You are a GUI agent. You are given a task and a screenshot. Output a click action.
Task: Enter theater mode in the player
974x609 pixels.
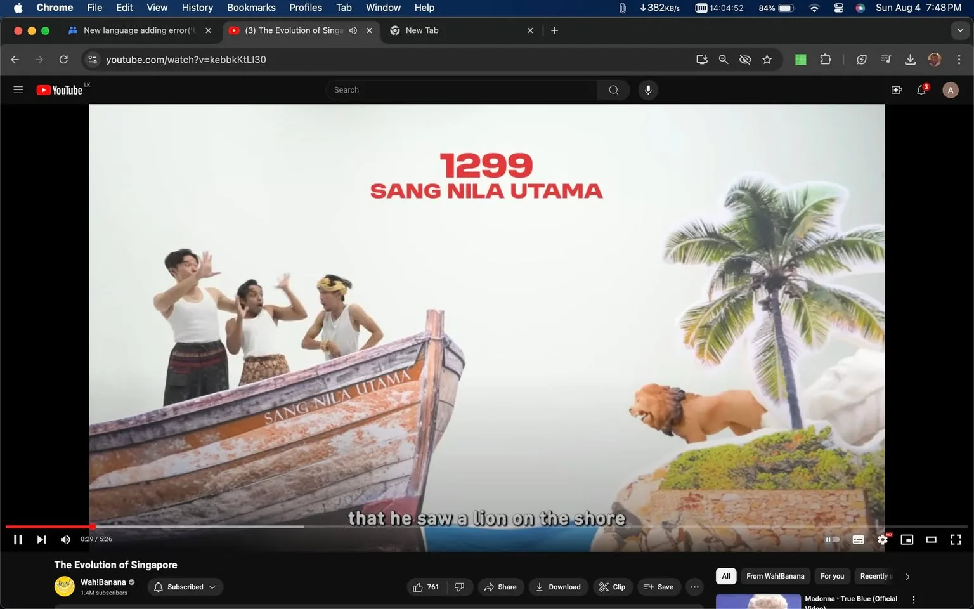pyautogui.click(x=931, y=539)
